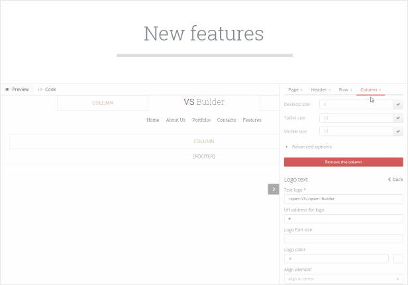408x285 pixels.
Task: Click the Logo font size field
Action: tap(344, 239)
